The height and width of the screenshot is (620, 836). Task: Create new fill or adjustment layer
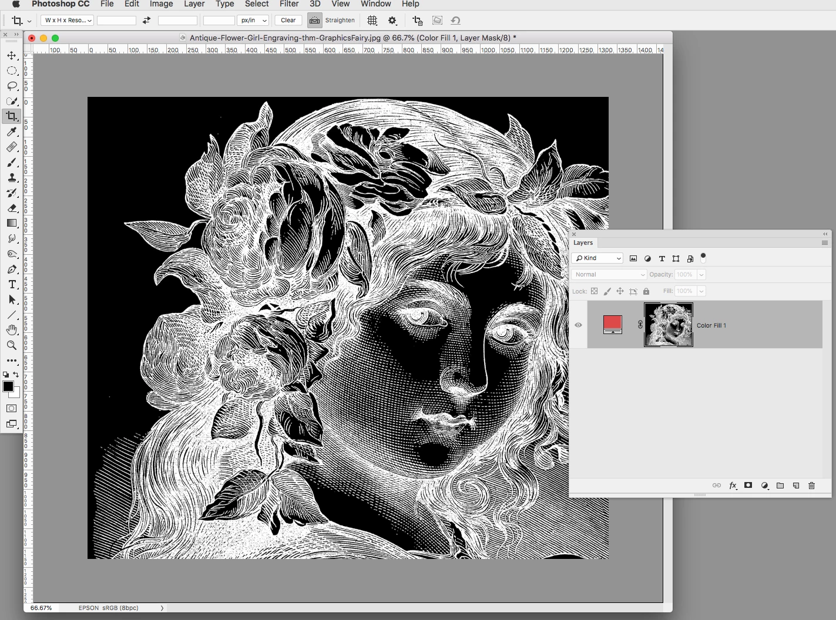click(764, 486)
